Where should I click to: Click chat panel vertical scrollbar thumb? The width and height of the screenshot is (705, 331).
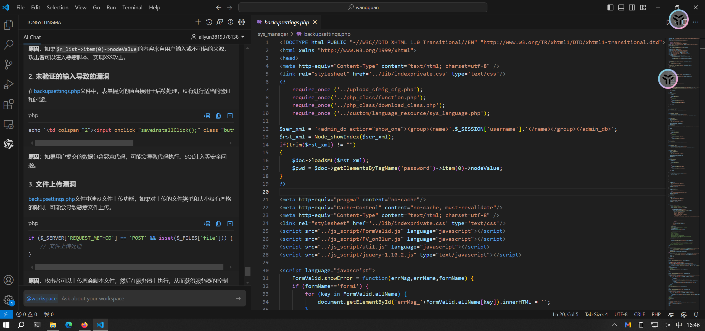click(x=247, y=271)
